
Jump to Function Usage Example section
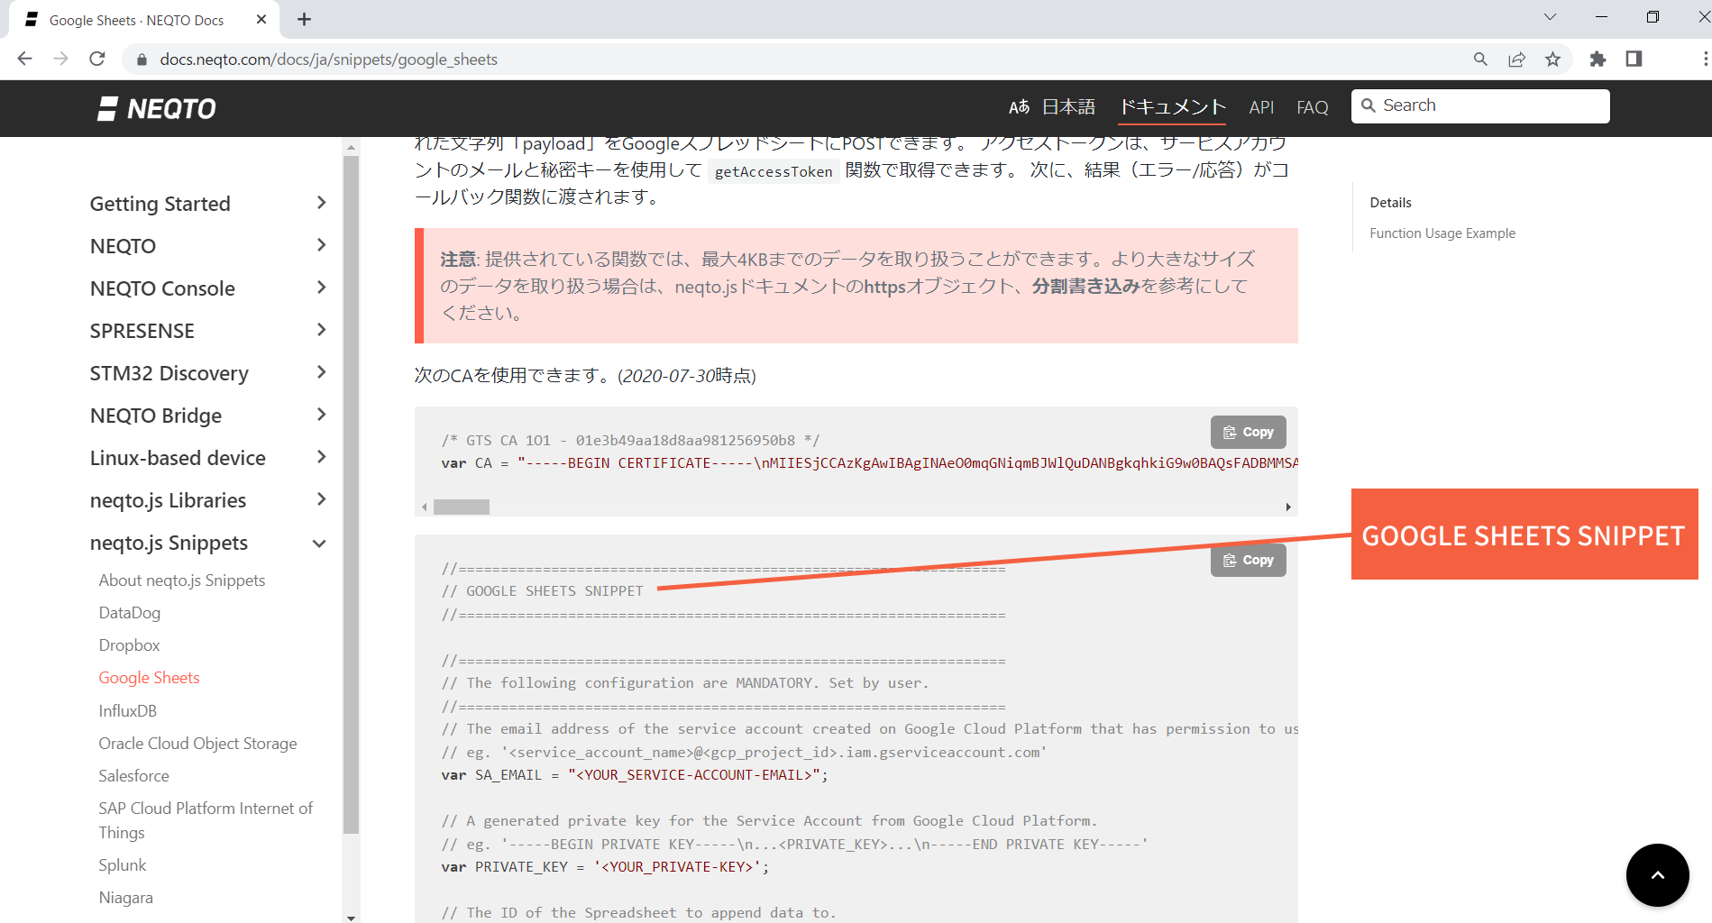1442,233
